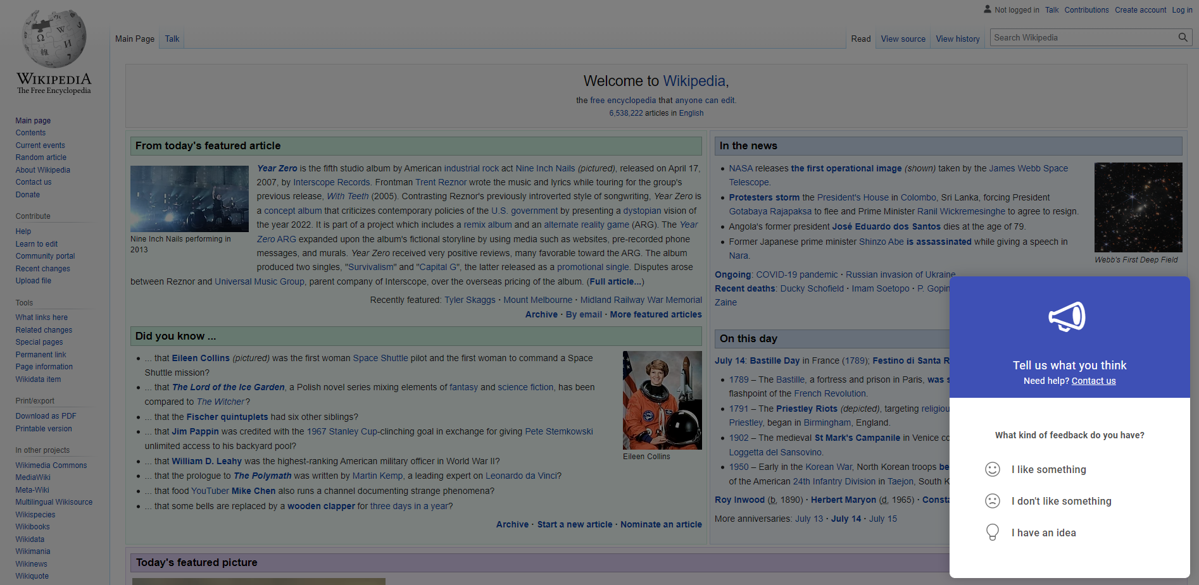Click Nominate an article link
The image size is (1199, 585).
(x=661, y=524)
